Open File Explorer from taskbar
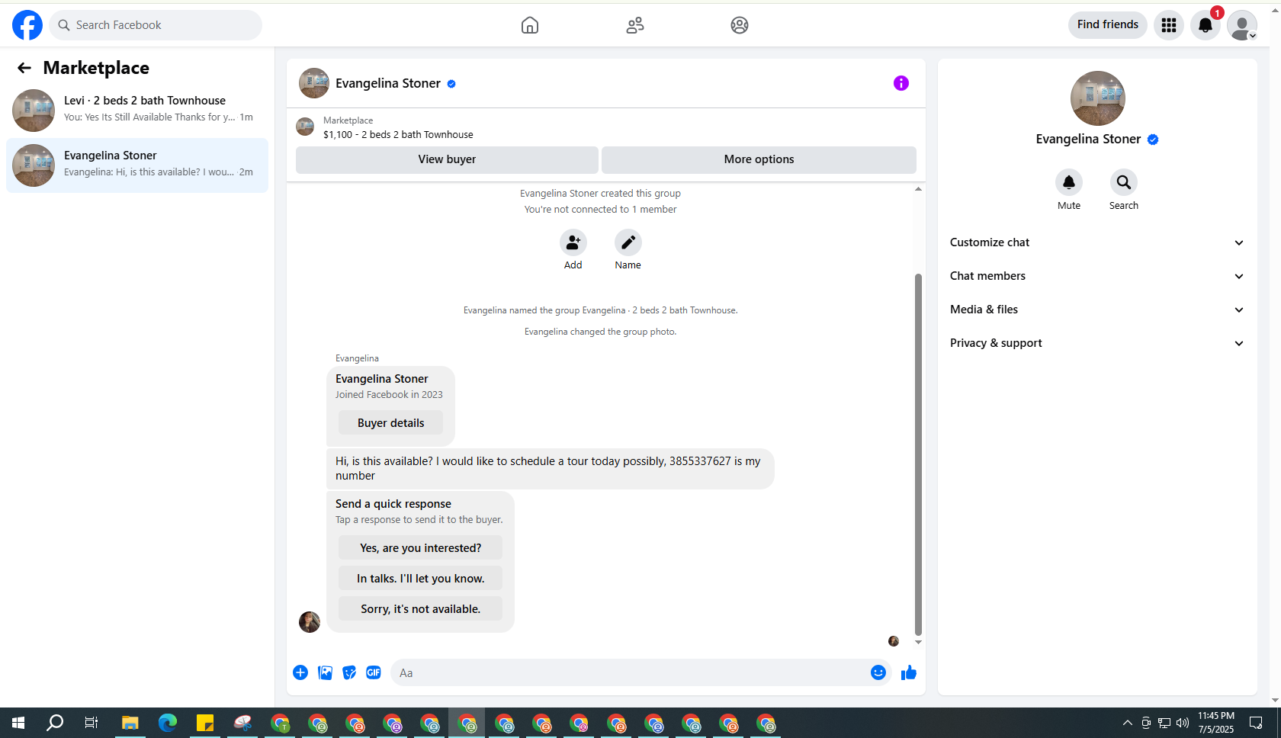The image size is (1281, 738). [x=130, y=723]
